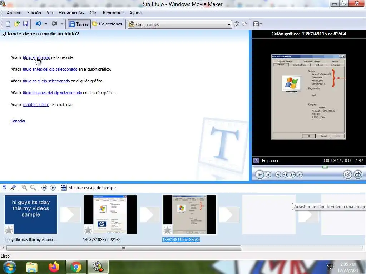Redo the last undone action
Screen dimensions: 366x274
click(55, 24)
